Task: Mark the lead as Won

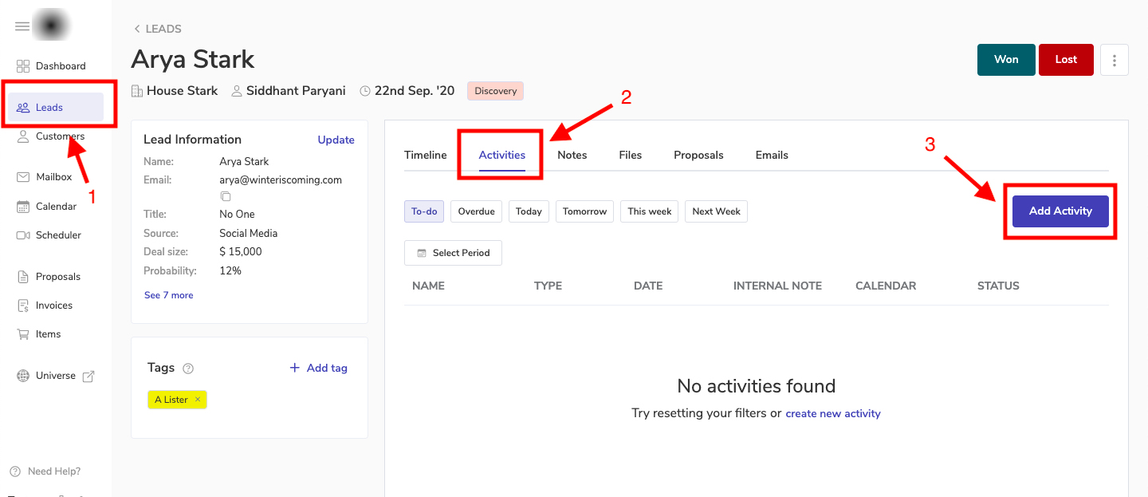Action: coord(1005,60)
